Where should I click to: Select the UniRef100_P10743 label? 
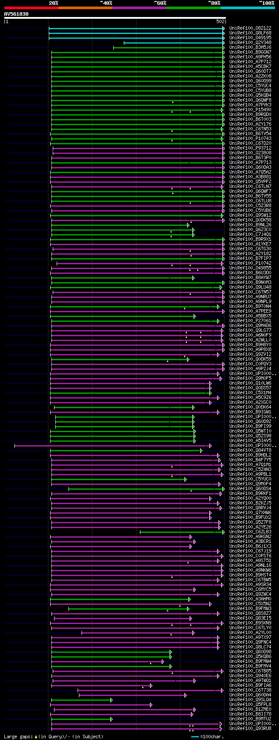pos(250,139)
